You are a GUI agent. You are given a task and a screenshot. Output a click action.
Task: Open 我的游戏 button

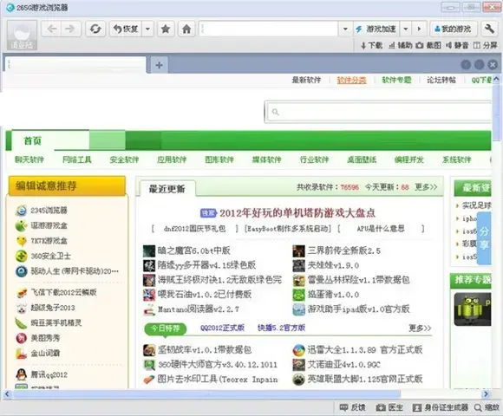pos(453,29)
